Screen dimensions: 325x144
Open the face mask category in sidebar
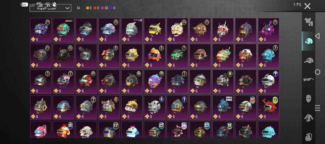tap(308, 98)
